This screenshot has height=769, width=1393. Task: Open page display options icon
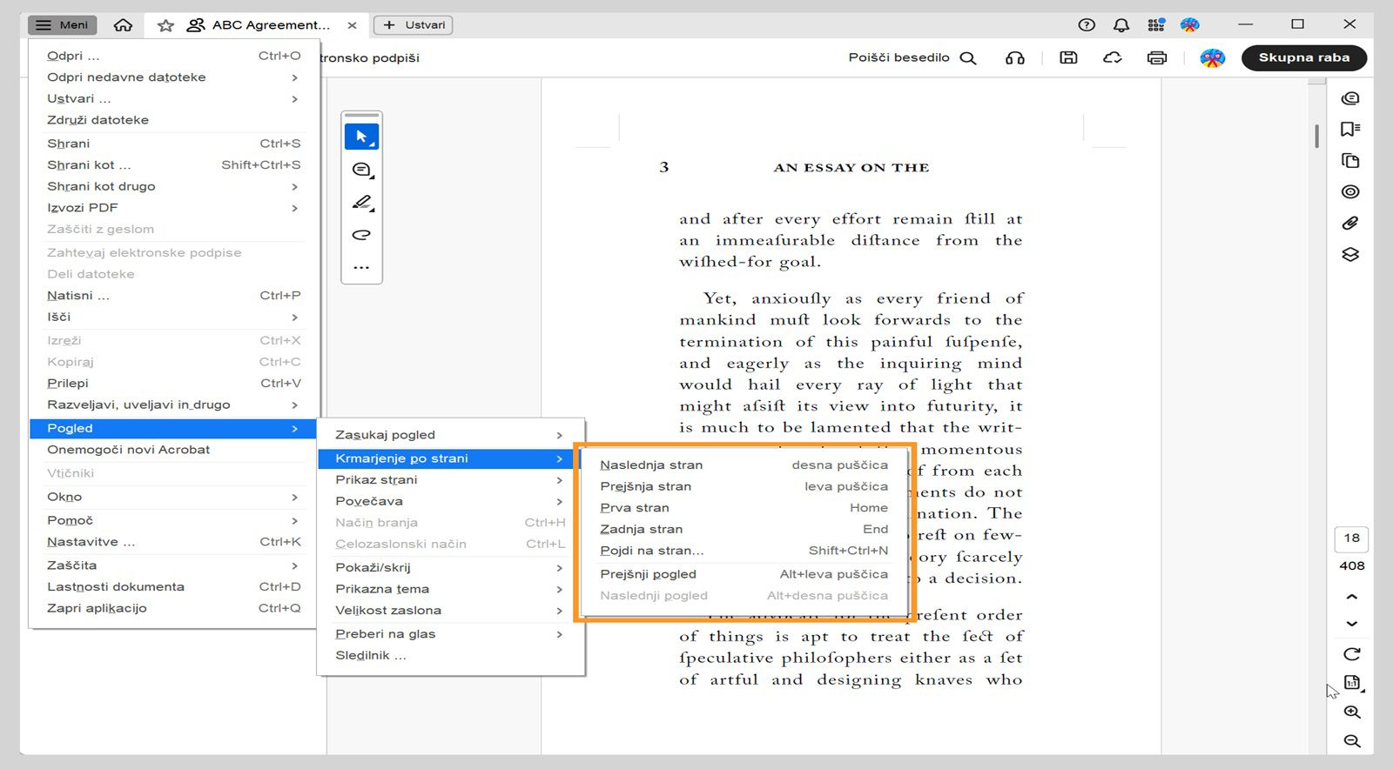(1353, 684)
